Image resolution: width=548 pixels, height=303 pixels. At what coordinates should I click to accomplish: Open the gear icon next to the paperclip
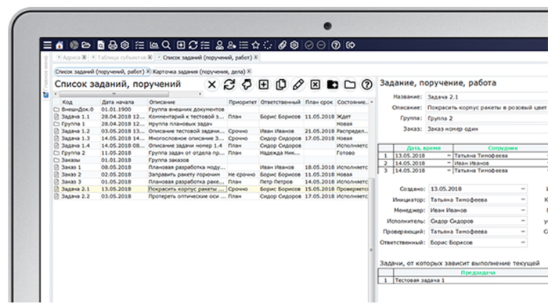coord(294,45)
